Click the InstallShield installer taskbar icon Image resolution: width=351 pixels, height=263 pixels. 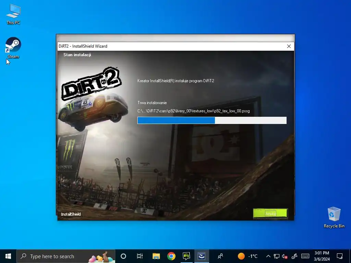tap(202, 256)
